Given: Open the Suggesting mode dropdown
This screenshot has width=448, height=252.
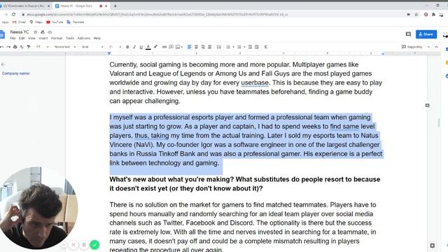Looking at the screenshot, I should pyautogui.click(x=416, y=47).
